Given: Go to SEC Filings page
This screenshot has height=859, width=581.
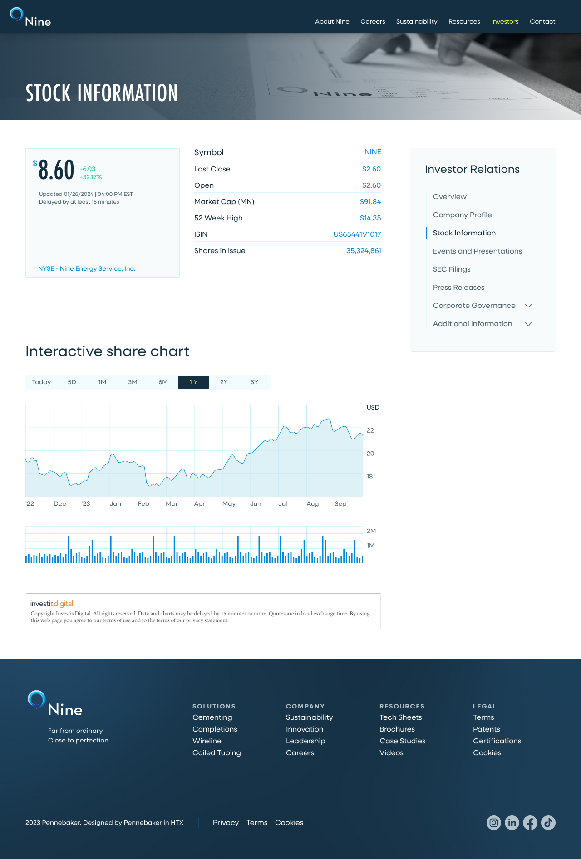Looking at the screenshot, I should 452,269.
